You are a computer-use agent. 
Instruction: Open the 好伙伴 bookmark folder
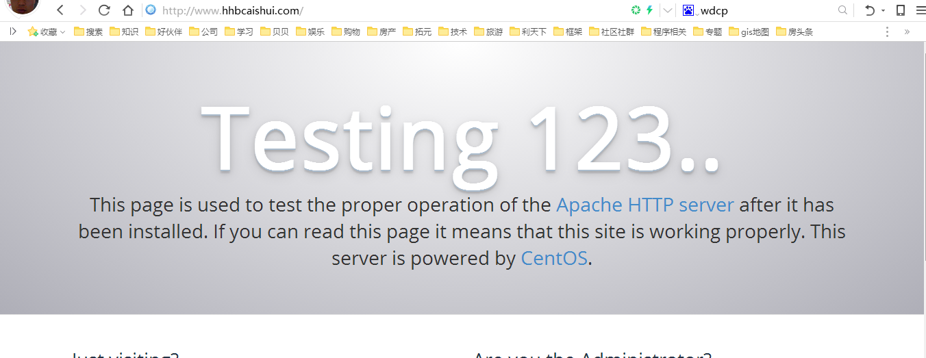pos(164,31)
